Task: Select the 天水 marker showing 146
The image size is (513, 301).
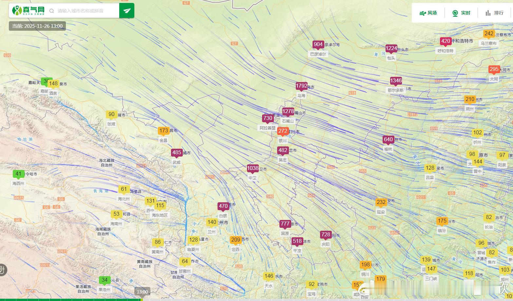Action: 269,276
